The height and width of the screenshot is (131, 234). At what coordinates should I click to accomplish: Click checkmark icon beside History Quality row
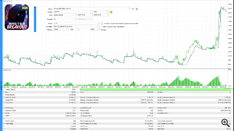pyautogui.click(x=4, y=90)
